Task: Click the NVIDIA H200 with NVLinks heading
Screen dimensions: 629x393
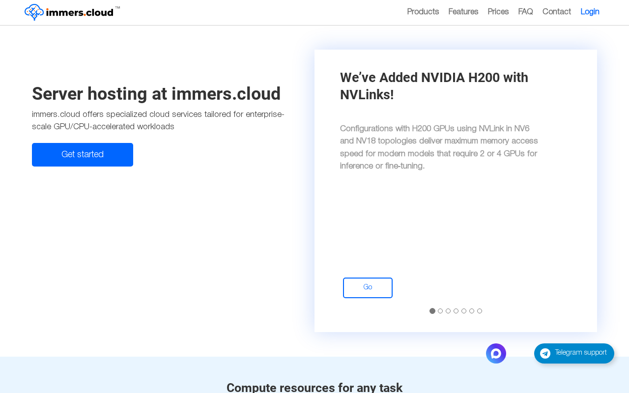Action: (x=434, y=86)
